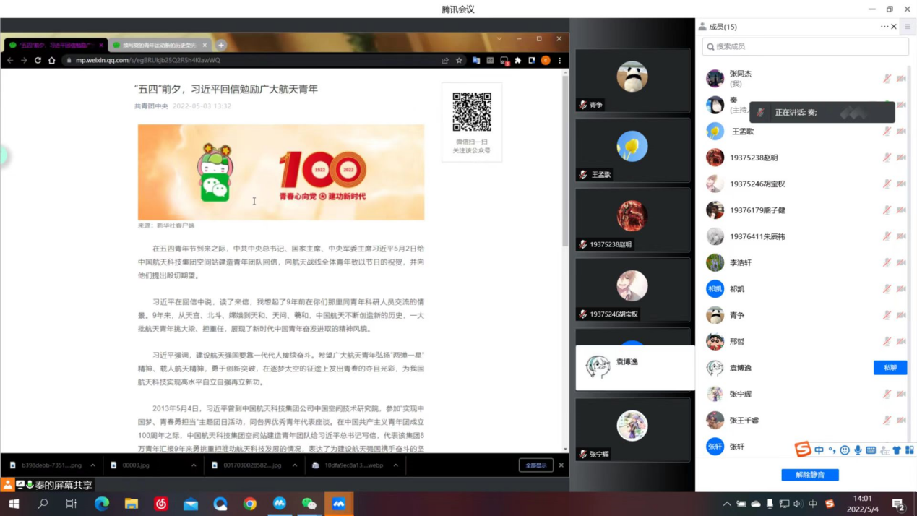
Task: Click the article QR code
Action: tap(472, 112)
